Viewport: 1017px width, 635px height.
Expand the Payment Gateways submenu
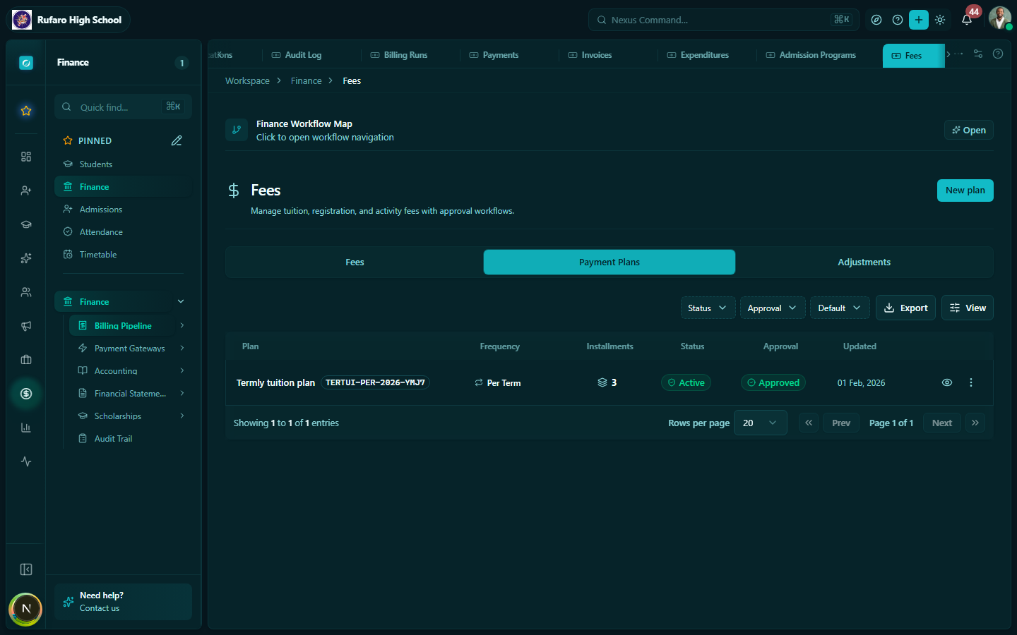point(182,348)
